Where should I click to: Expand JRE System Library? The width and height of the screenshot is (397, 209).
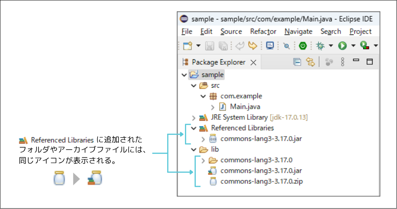coord(194,118)
